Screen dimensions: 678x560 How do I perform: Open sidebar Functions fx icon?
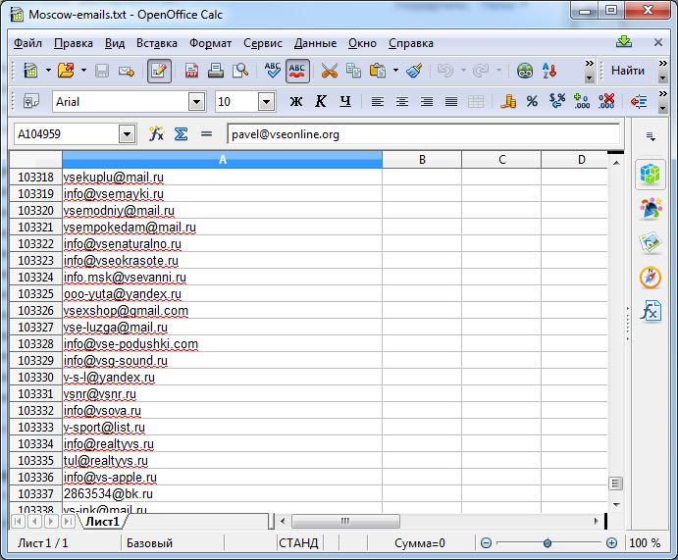[x=650, y=311]
